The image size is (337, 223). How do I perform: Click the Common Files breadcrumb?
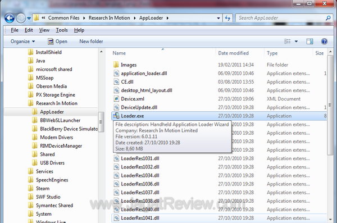pyautogui.click(x=63, y=18)
